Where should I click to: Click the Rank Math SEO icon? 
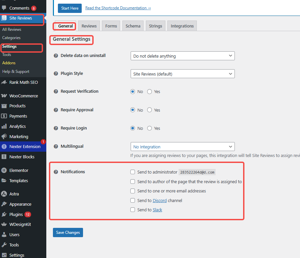(4, 82)
